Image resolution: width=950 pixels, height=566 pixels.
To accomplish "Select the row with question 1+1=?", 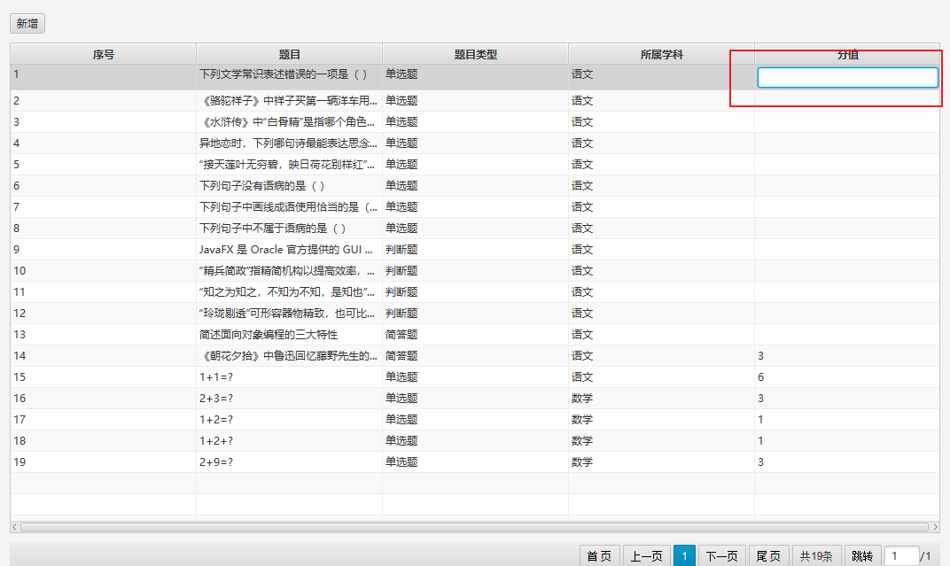I will point(289,377).
